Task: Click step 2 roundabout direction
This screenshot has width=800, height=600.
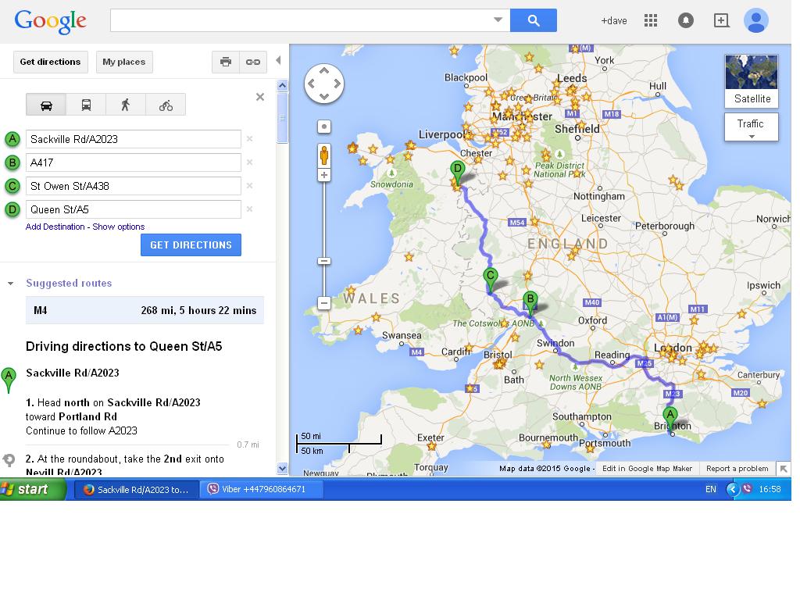Action: coord(125,464)
